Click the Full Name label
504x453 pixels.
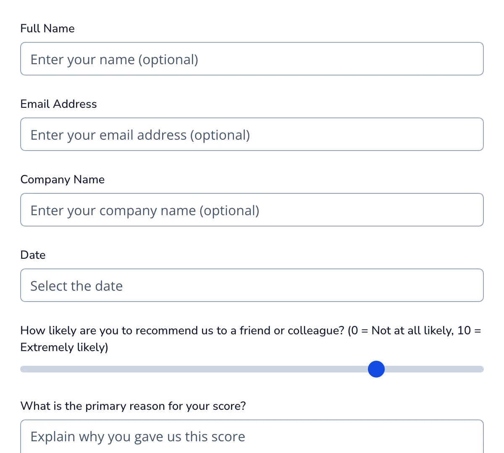click(x=47, y=28)
